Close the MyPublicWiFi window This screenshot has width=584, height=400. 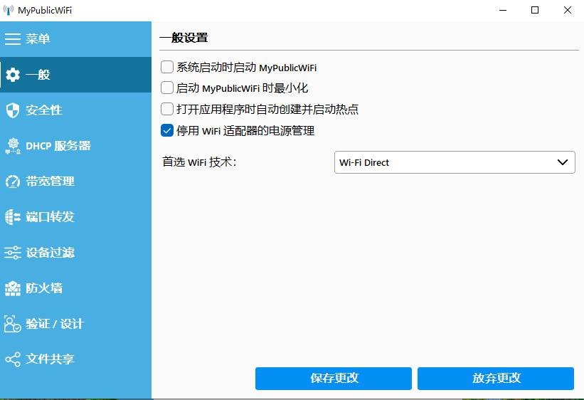point(567,10)
